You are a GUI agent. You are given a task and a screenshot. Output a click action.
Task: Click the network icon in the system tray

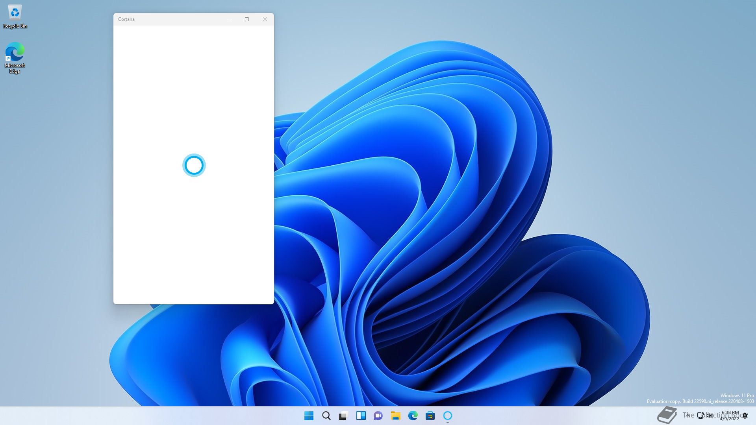[700, 415]
